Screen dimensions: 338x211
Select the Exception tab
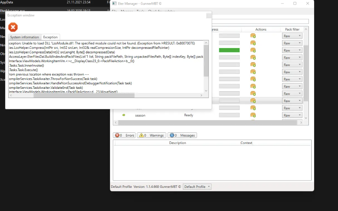50,37
